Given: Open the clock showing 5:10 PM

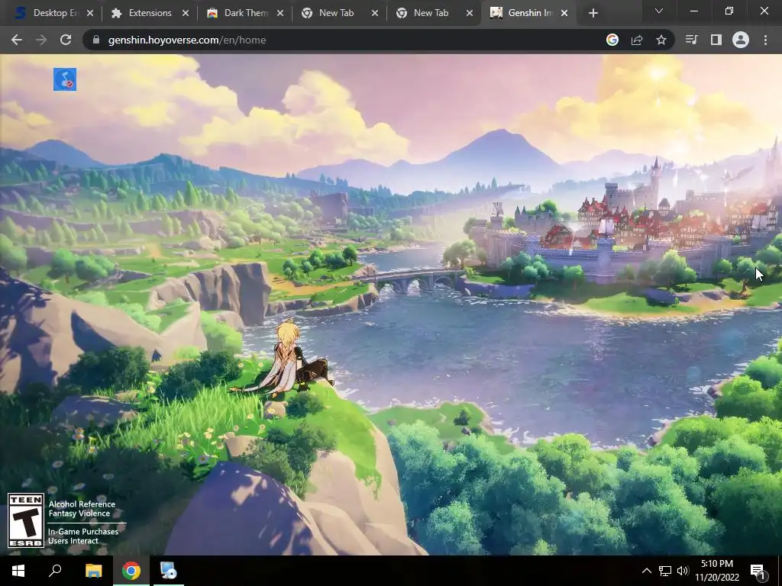Looking at the screenshot, I should (717, 571).
